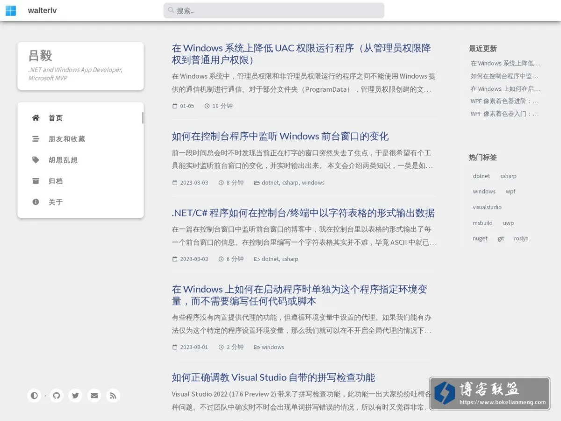
Task: Open the Twitter profile icon
Action: (x=75, y=396)
